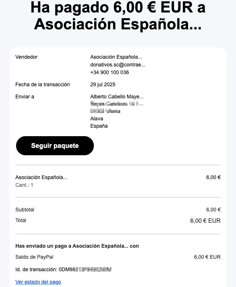
Task: Click the recipient name Alberto Cabello Maye...
Action: pyautogui.click(x=117, y=97)
